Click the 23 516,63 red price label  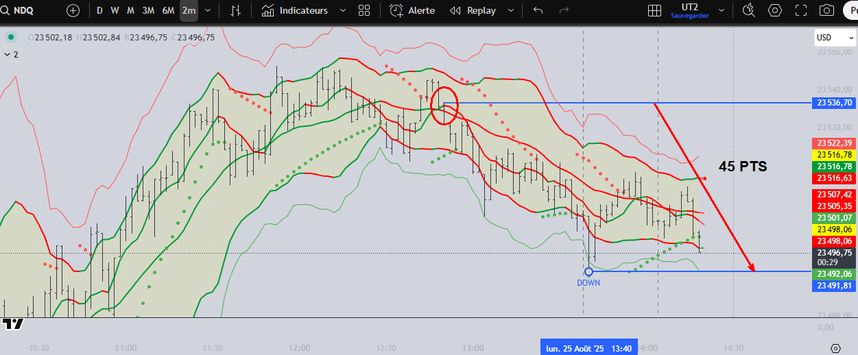pos(834,178)
